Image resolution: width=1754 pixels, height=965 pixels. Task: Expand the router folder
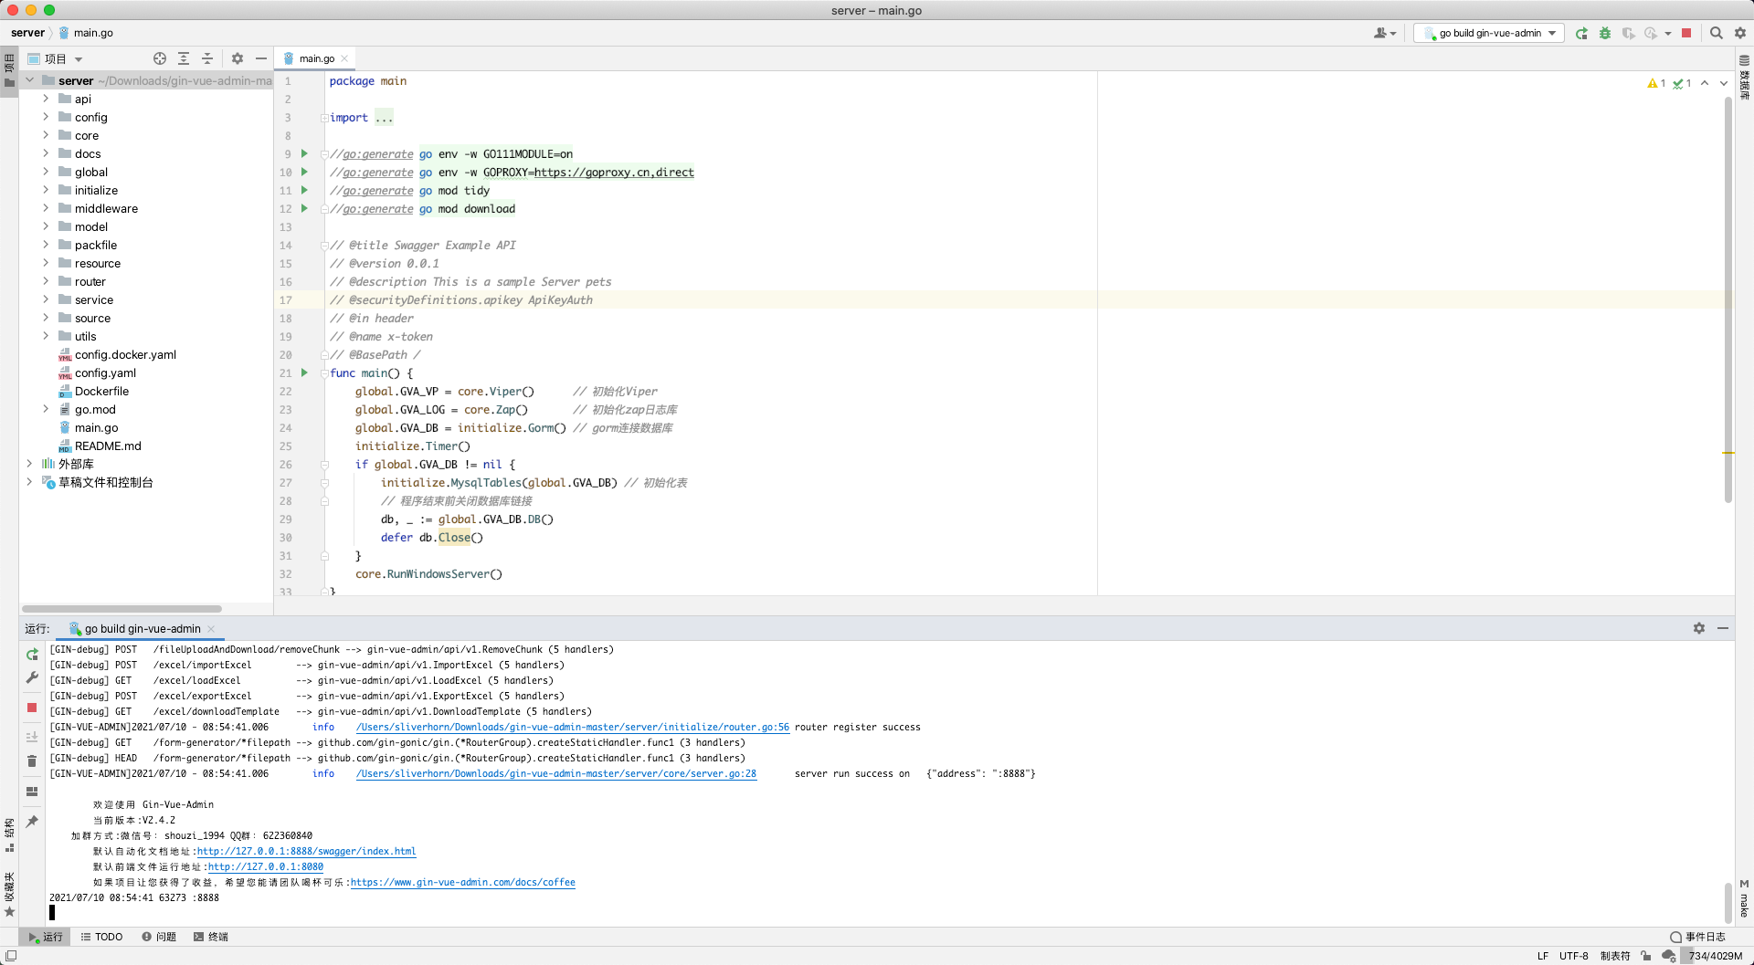click(46, 281)
